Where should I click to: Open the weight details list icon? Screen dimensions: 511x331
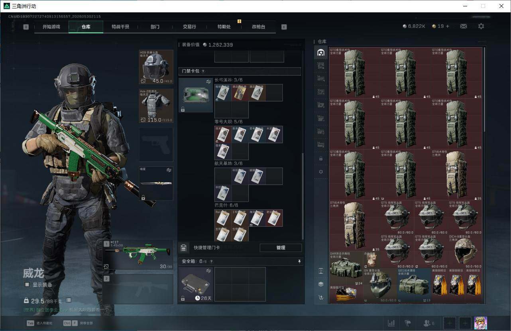point(69,300)
